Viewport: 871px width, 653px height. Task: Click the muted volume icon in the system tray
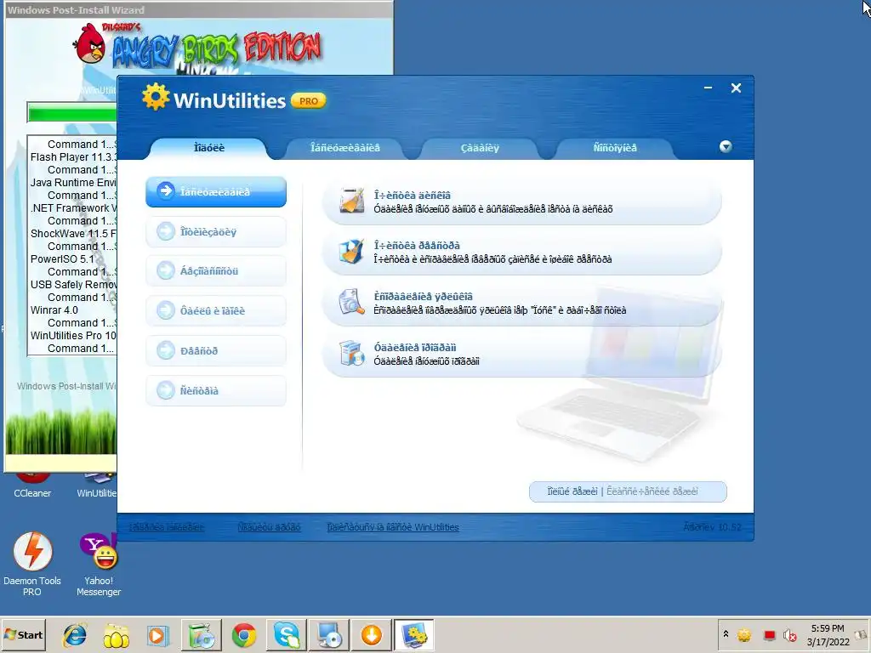pos(789,635)
